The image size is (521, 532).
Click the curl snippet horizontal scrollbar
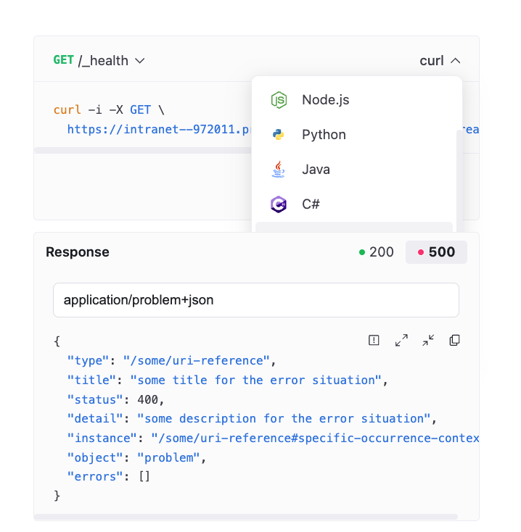click(x=143, y=150)
